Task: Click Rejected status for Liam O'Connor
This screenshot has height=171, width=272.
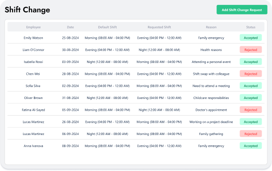Action: point(251,49)
